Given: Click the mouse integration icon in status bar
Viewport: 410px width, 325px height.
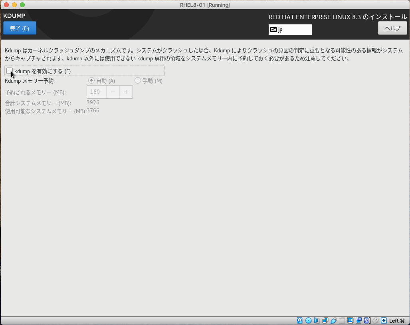Looking at the screenshot, I should (375, 320).
